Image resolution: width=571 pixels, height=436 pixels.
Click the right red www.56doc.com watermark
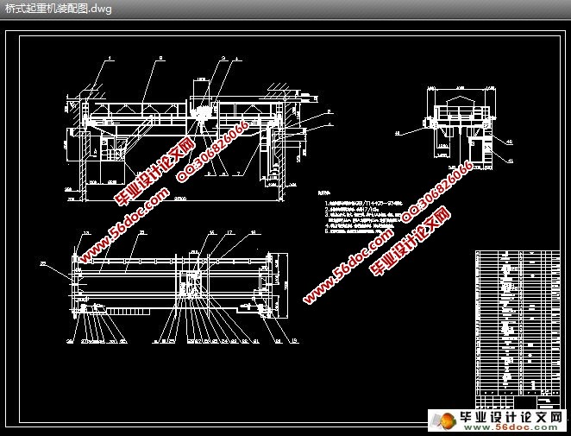(x=348, y=267)
